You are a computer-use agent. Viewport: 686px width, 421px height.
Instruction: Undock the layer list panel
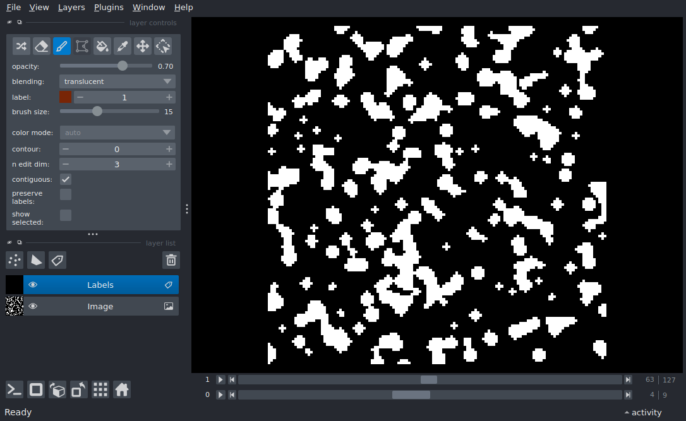tap(19, 242)
